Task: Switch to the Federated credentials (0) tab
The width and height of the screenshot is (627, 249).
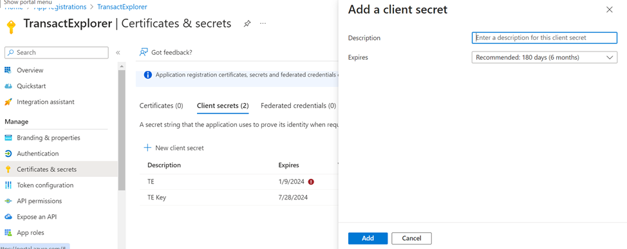Action: tap(298, 106)
